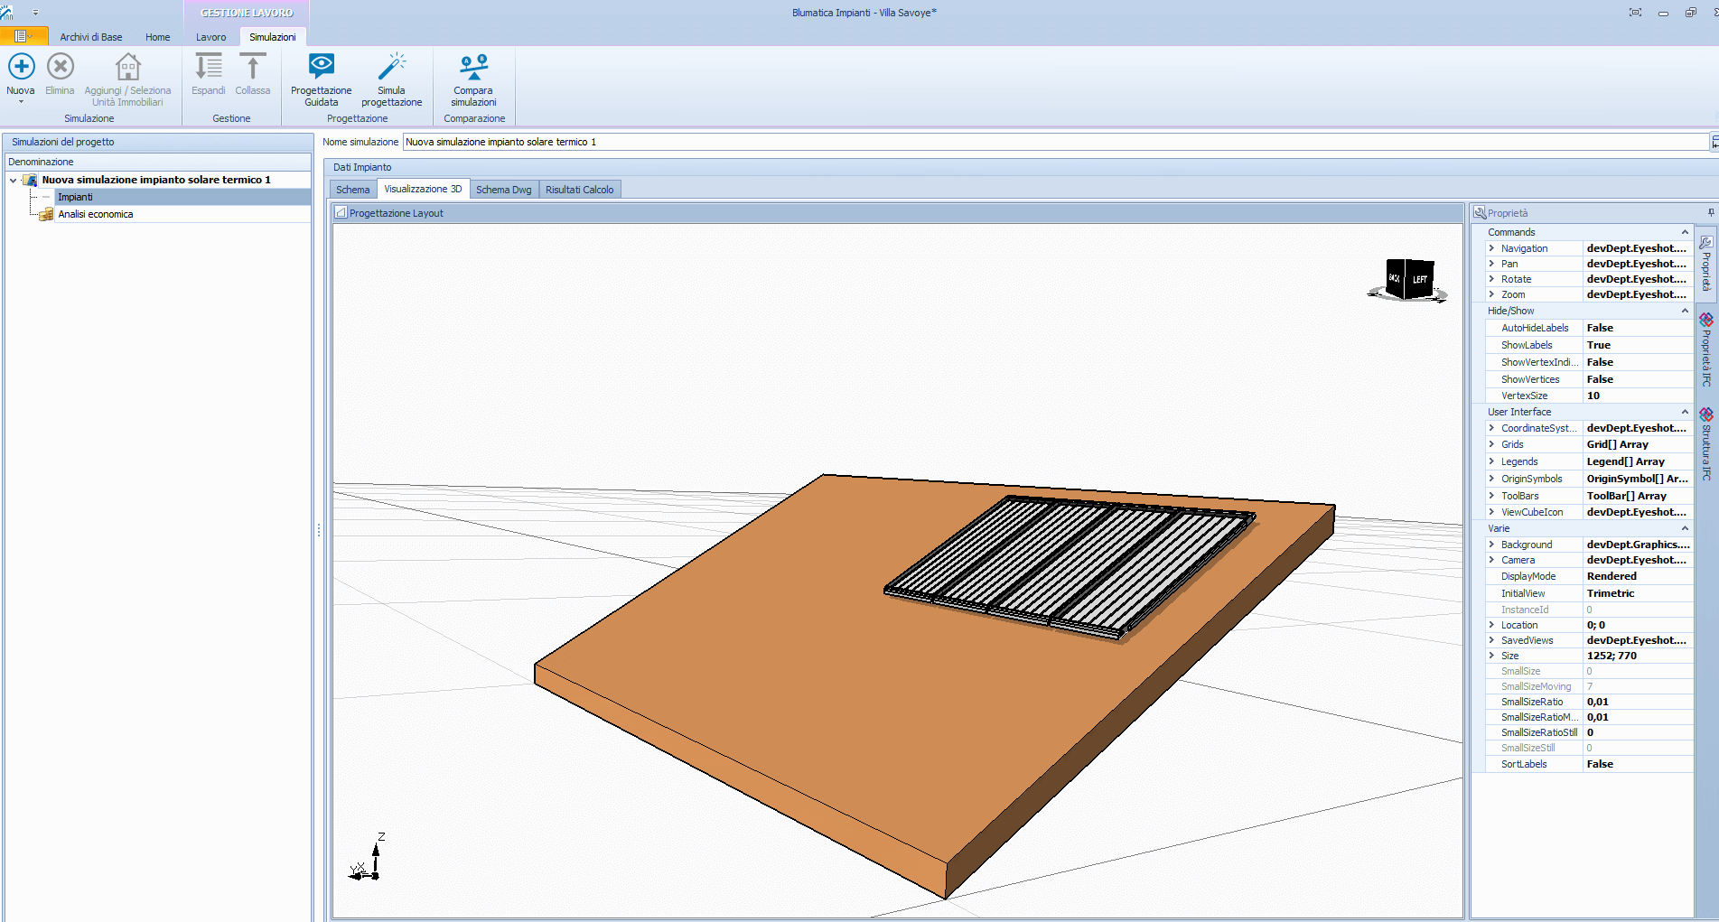Click the Espandi tree icon
1719x922 pixels.
point(208,67)
